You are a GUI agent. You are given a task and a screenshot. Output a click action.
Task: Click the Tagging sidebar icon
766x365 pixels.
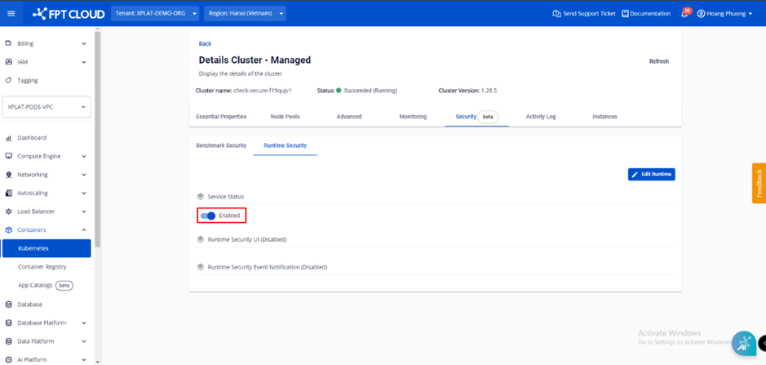coord(9,80)
